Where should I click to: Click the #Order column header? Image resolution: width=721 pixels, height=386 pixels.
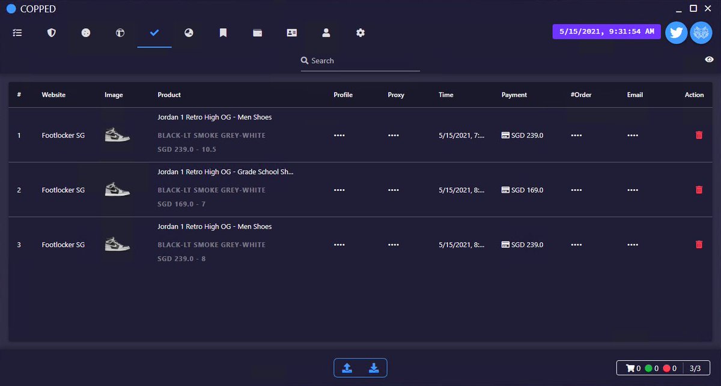click(581, 95)
